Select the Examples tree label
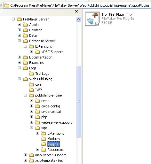This screenshot has height=164, width=151. 36,63
